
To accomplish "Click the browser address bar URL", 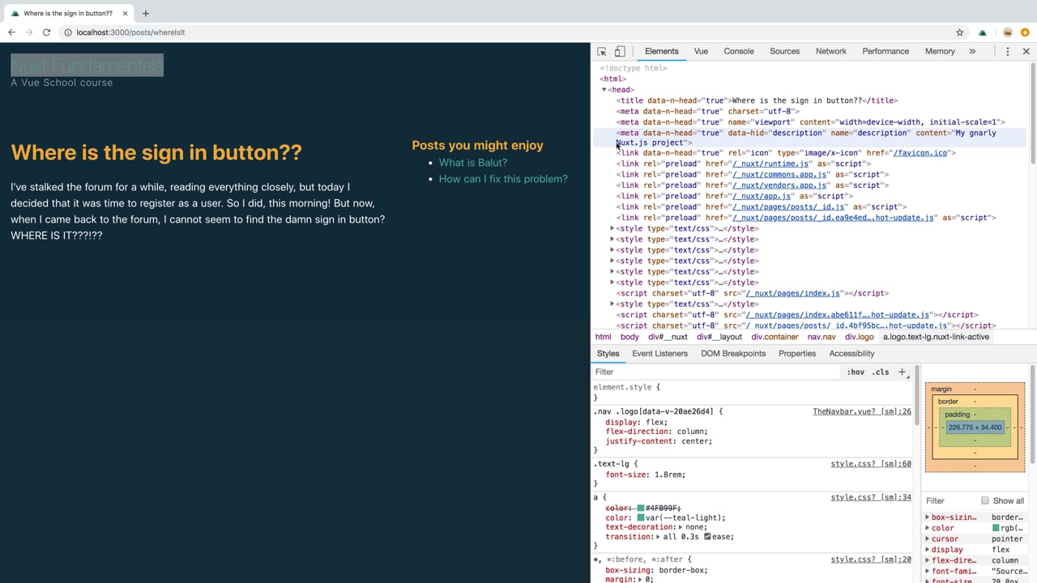I will 130,32.
